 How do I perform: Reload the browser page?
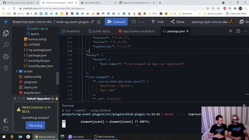(x=14, y=9)
